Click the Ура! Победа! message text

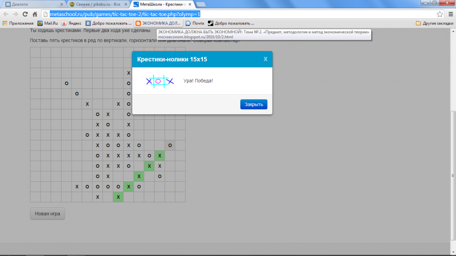coord(198,81)
